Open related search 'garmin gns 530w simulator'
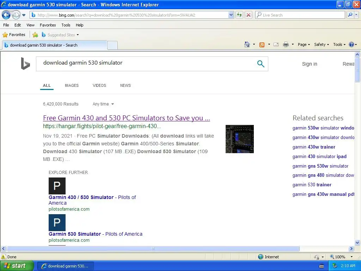This screenshot has height=271, width=361. 320,166
